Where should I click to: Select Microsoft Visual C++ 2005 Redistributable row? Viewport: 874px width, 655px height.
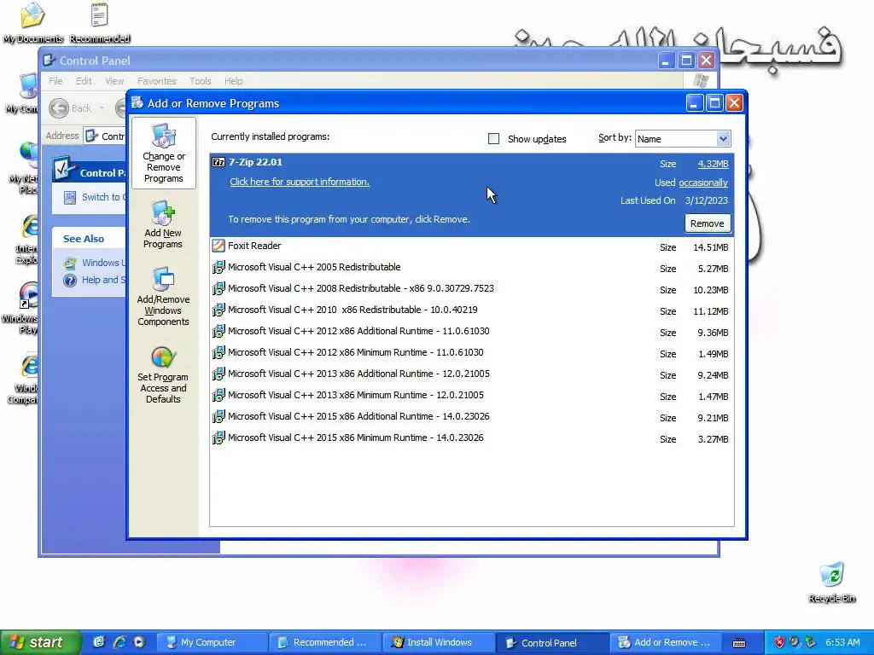pos(471,267)
